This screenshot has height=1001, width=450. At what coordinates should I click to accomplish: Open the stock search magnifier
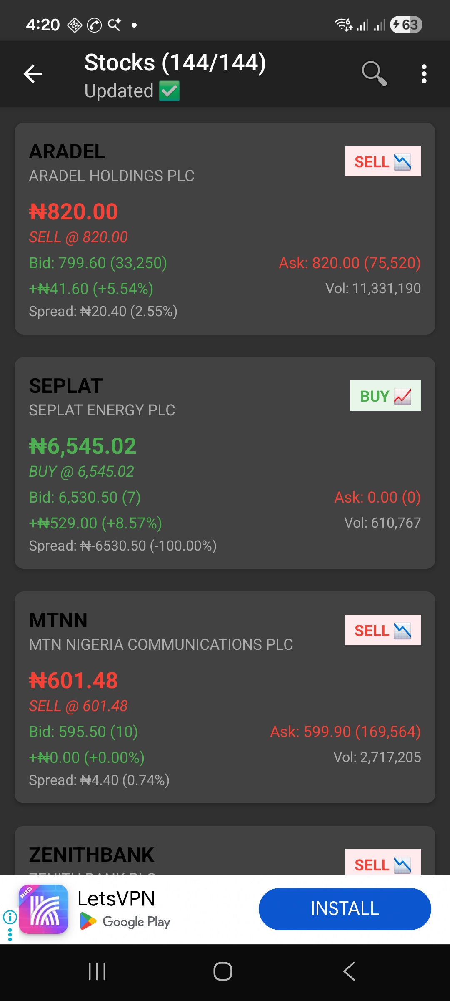pos(374,74)
